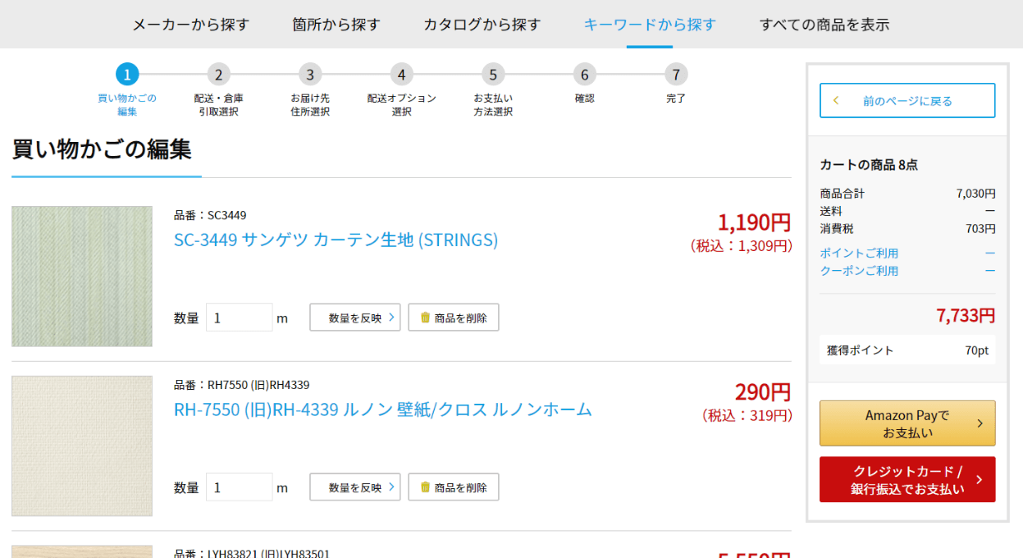Select すべての商品を表示 menu item
Image resolution: width=1023 pixels, height=558 pixels.
tap(824, 25)
